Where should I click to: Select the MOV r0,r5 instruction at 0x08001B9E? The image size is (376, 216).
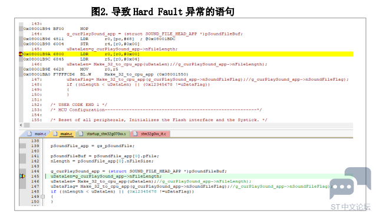(x=71, y=69)
